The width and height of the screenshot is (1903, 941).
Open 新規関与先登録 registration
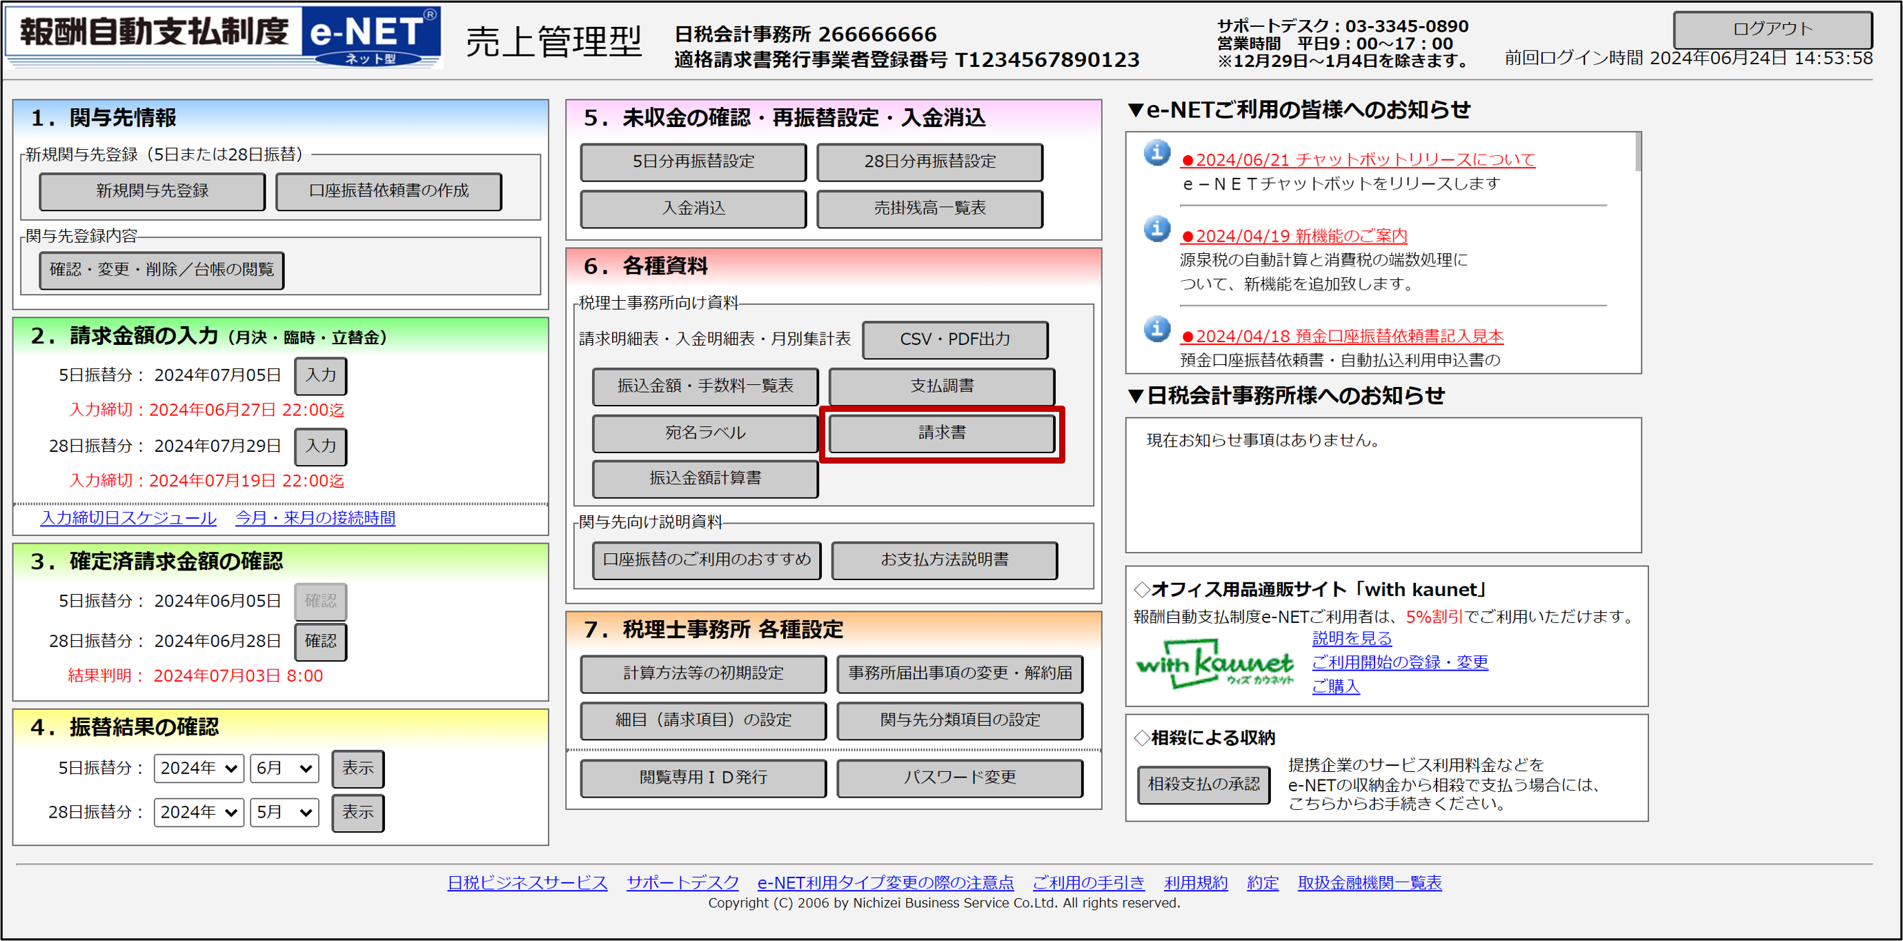[151, 191]
